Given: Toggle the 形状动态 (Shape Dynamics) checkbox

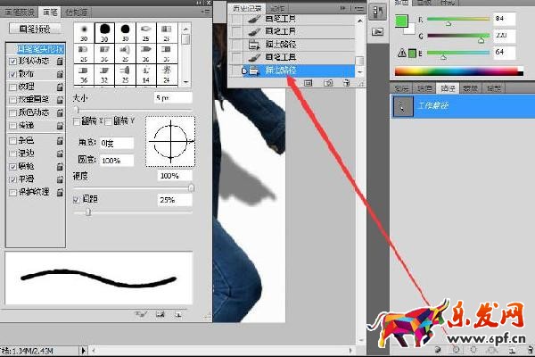Looking at the screenshot, I should [11, 60].
